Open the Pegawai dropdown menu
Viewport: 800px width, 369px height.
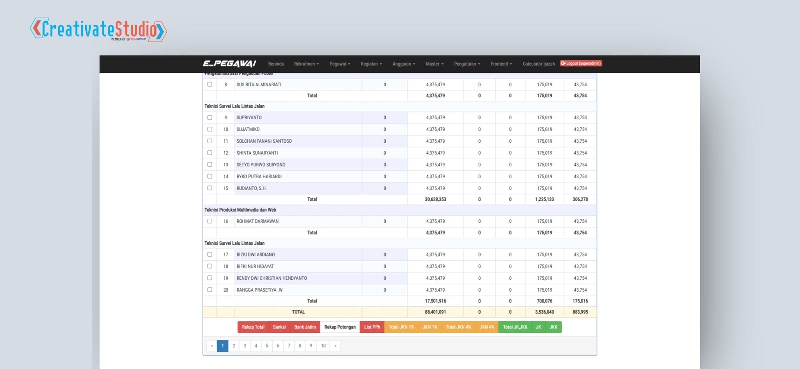(340, 64)
